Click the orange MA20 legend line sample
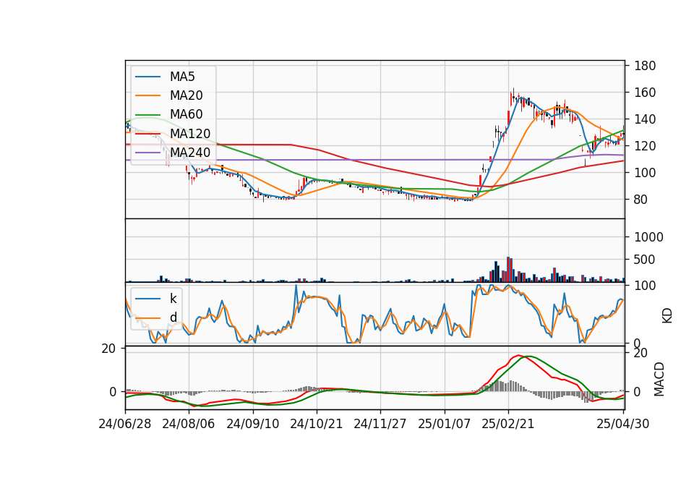Viewport: 694px width, 499px height. click(x=147, y=95)
